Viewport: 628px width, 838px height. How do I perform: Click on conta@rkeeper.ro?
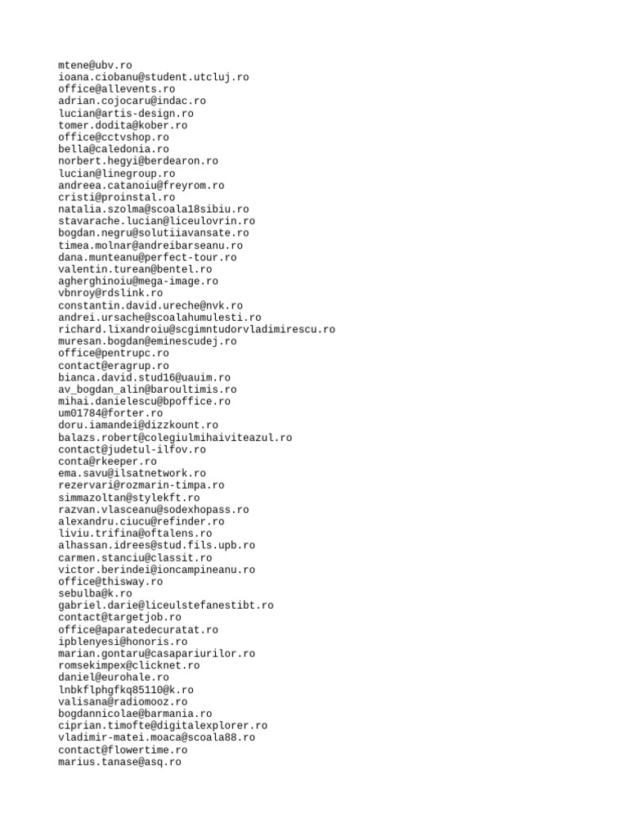(107, 462)
